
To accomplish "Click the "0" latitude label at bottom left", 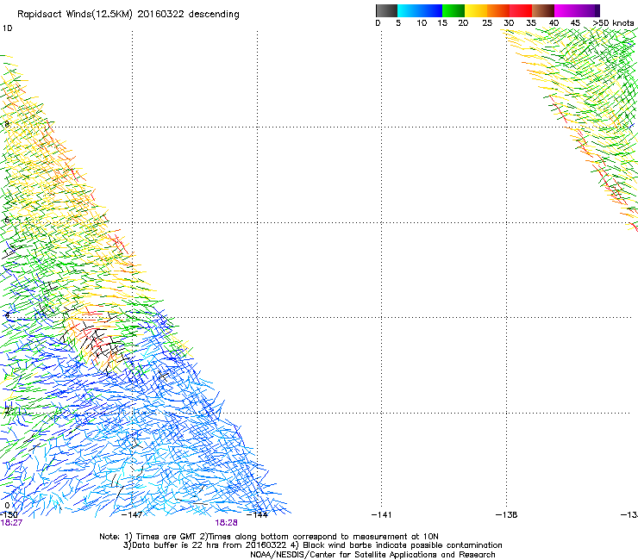I will (7, 506).
